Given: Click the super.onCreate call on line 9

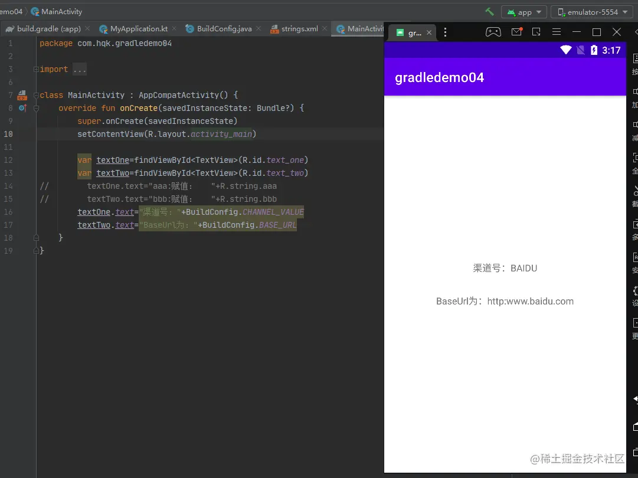Looking at the screenshot, I should pos(157,121).
